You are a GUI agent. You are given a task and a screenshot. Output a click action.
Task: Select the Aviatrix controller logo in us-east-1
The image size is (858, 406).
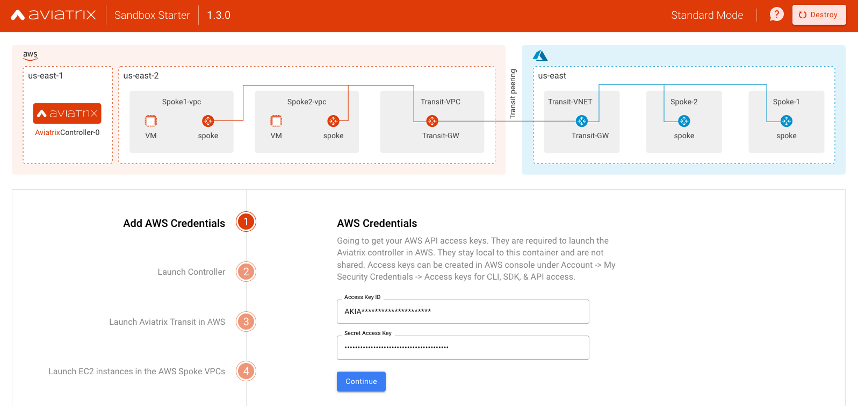tap(67, 113)
